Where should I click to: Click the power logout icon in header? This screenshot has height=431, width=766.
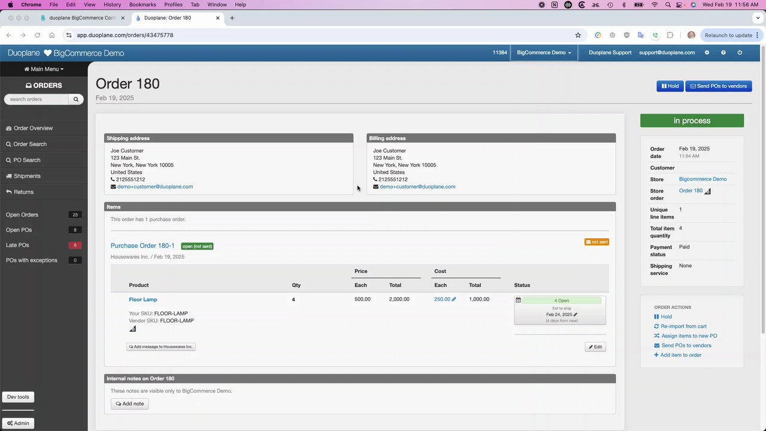[740, 53]
